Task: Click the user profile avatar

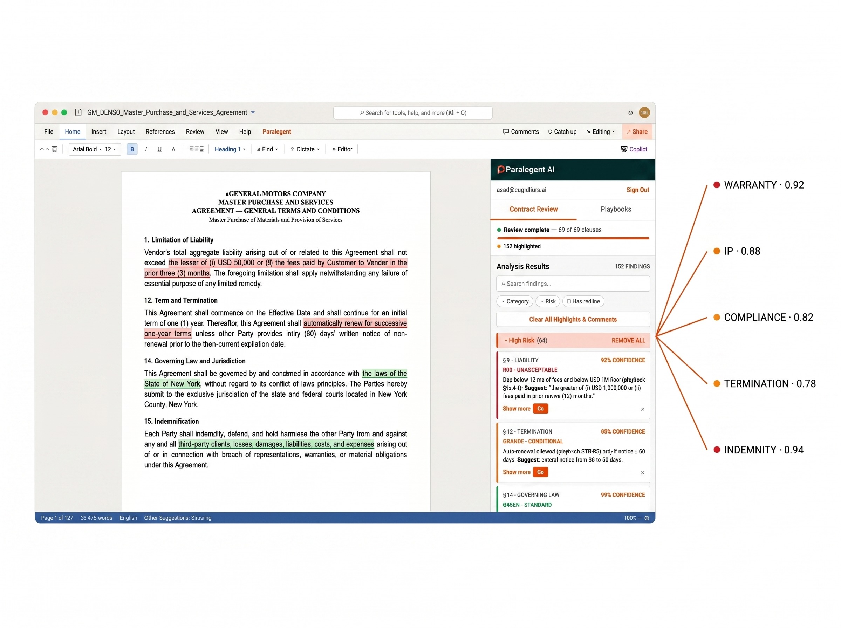Action: (x=644, y=112)
